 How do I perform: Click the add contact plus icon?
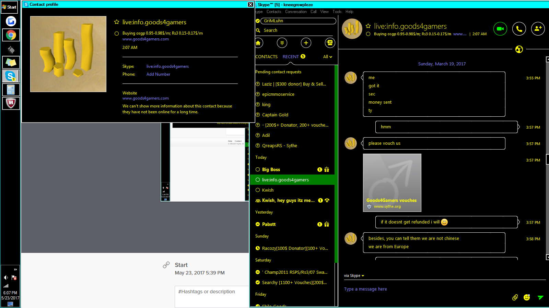[306, 43]
